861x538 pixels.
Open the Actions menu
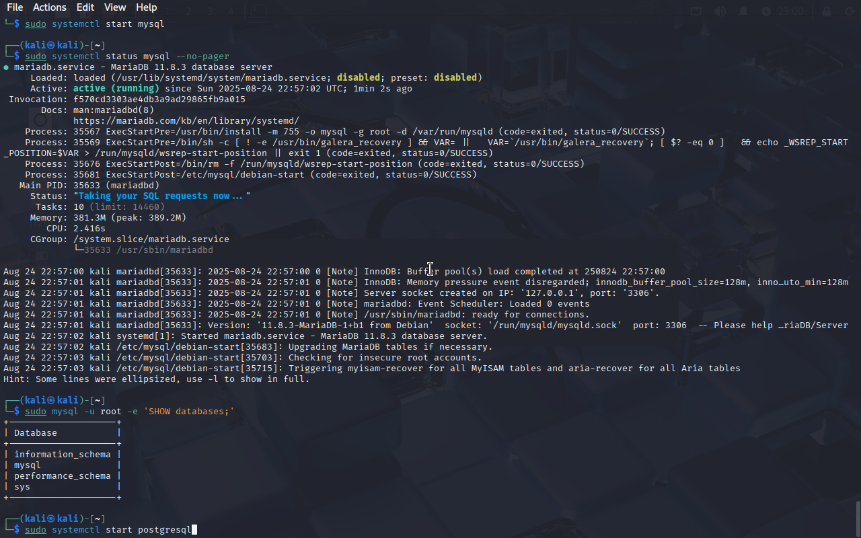50,7
